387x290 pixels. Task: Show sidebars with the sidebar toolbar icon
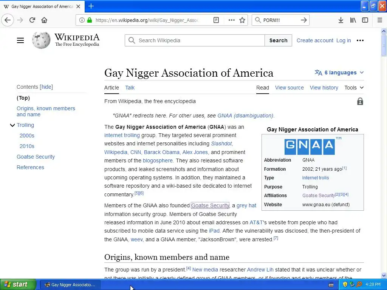click(365, 20)
